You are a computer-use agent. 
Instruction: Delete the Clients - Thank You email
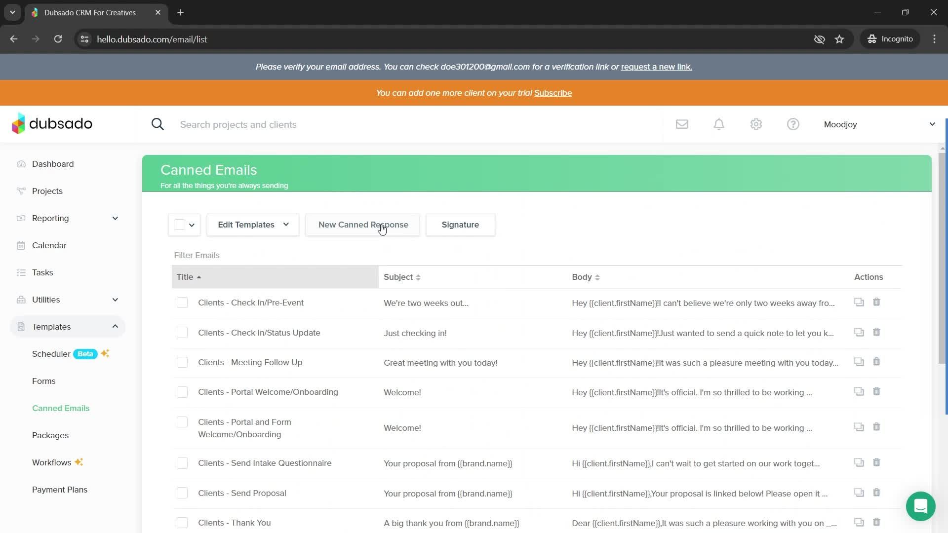876,522
